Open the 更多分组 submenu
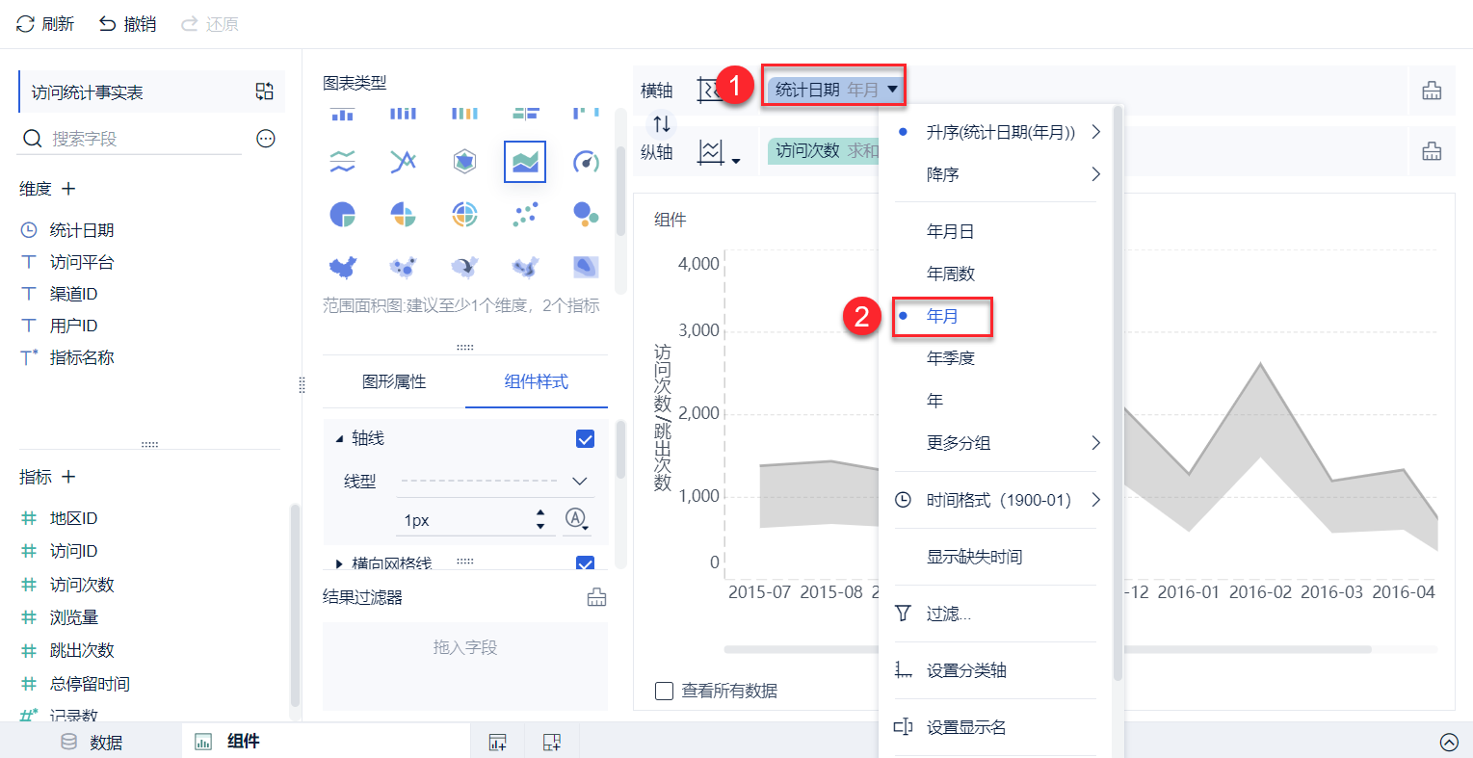The height and width of the screenshot is (758, 1473). point(996,443)
